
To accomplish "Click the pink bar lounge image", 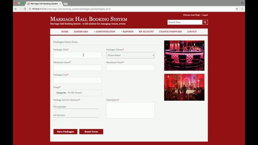I will click(184, 56).
